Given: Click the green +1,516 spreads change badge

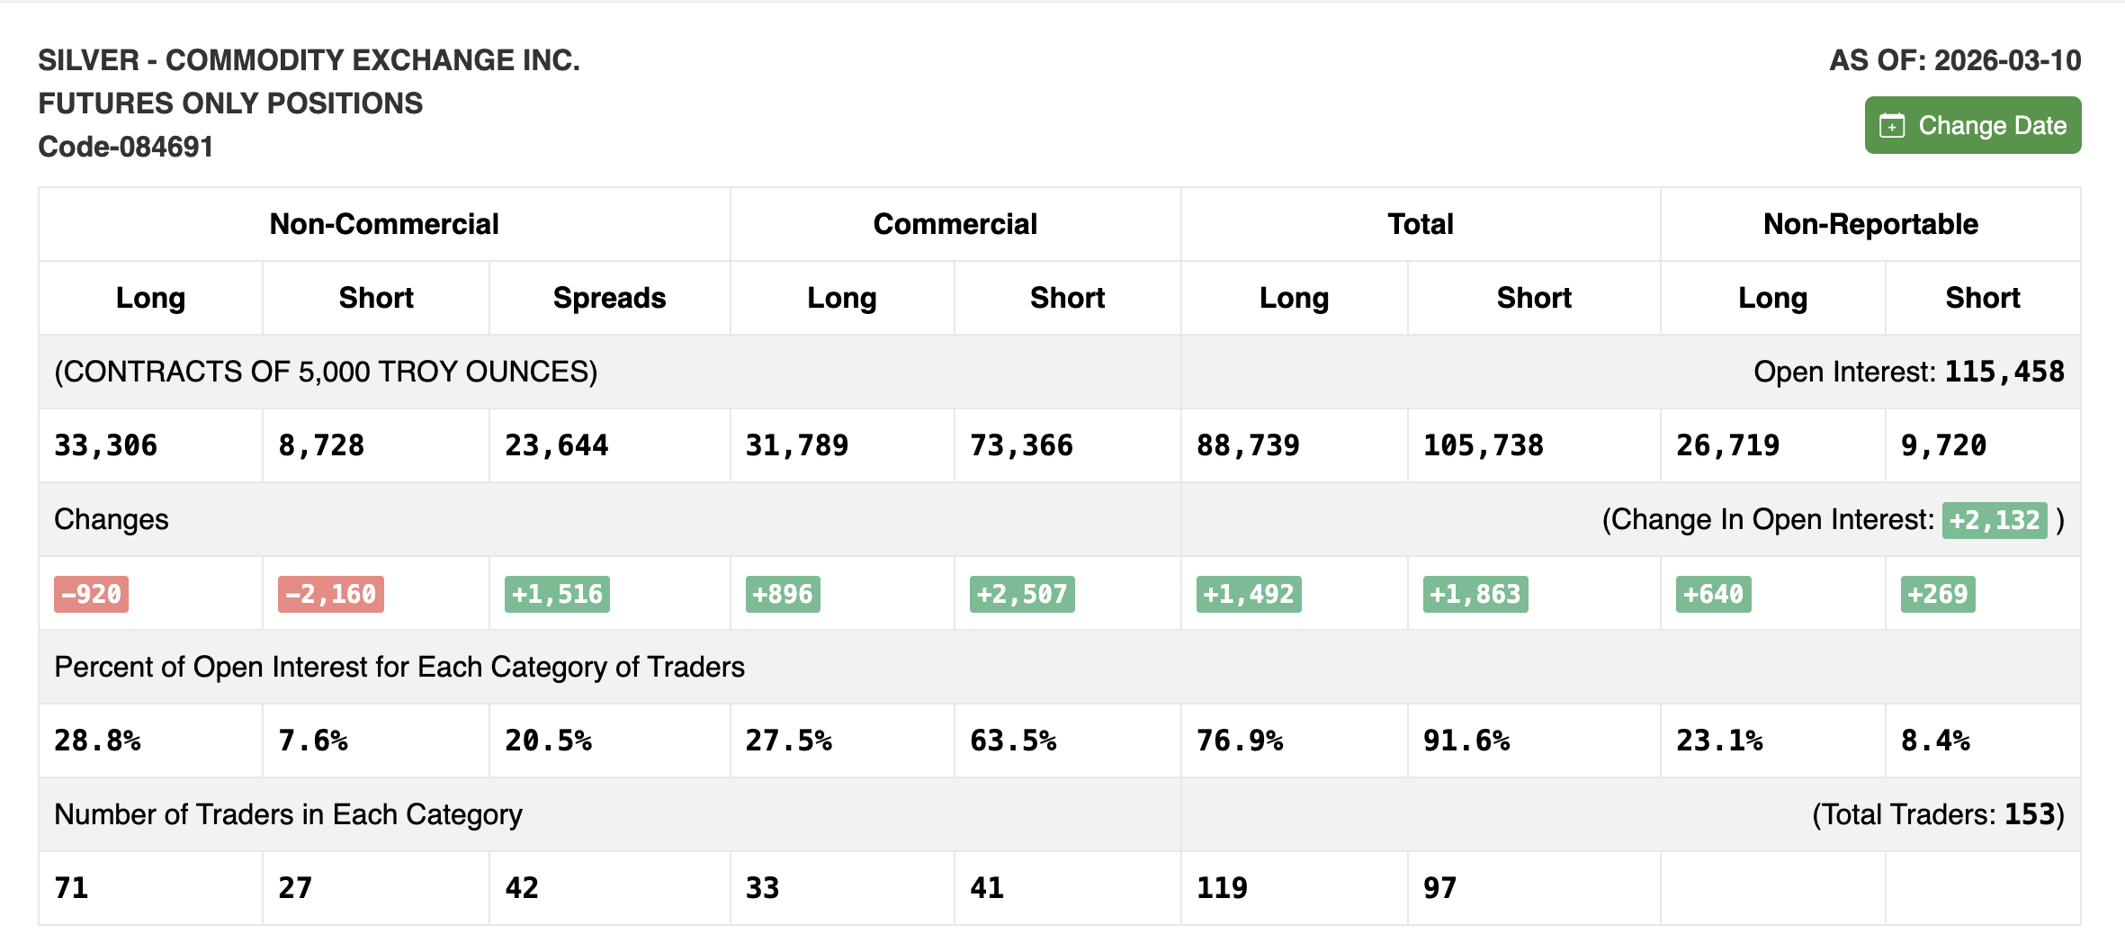Looking at the screenshot, I should pos(556,594).
